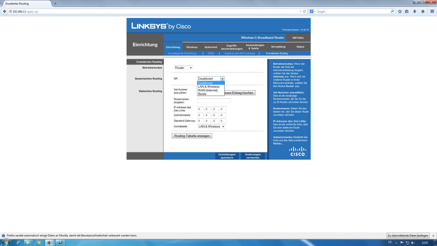Click Zu übermittelnde Daten festlegen button
Viewport: 437px width, 246px height.
coord(408,236)
